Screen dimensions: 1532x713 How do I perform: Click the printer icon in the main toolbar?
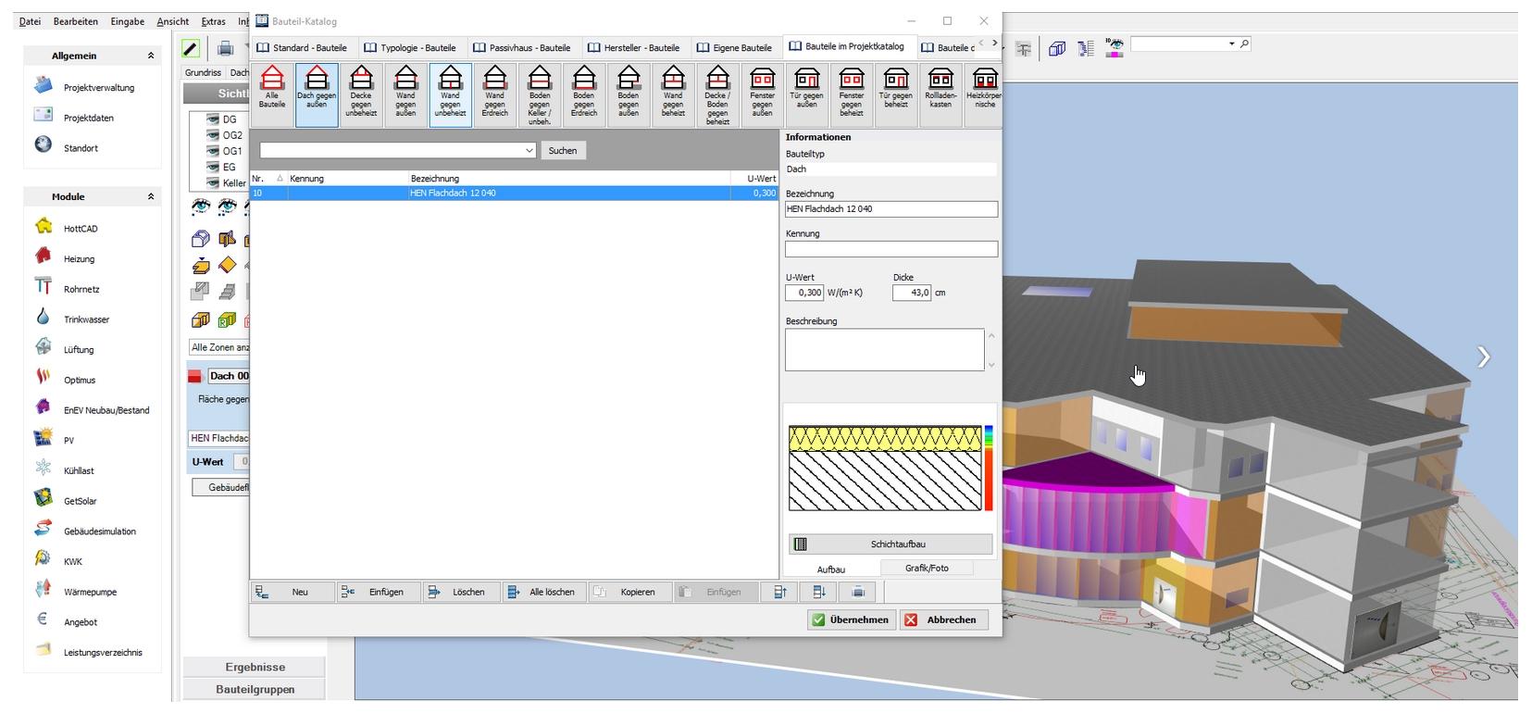pyautogui.click(x=225, y=48)
